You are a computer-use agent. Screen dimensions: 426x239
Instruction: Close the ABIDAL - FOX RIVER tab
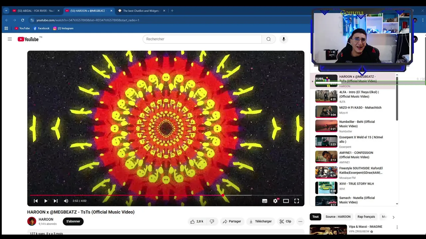pyautogui.click(x=59, y=11)
